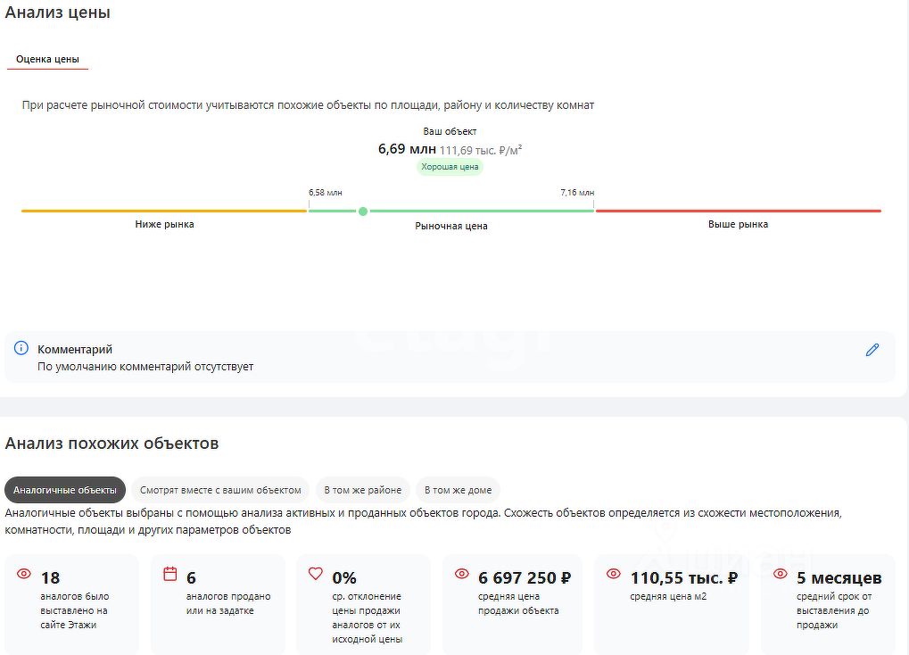Viewport: 909px width, 655px height.
Task: Click the pencil icon to edit comment
Action: point(872,350)
